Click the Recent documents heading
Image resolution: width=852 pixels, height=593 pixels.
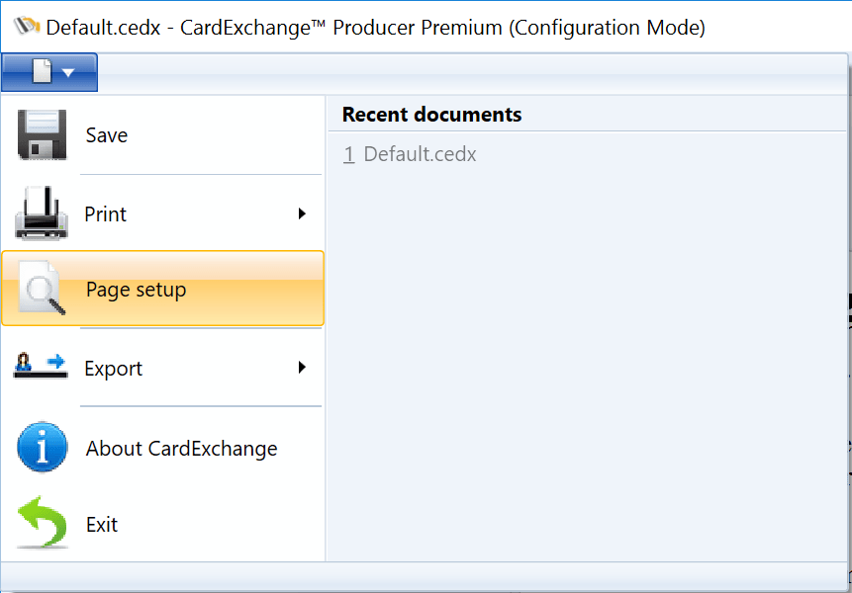pyautogui.click(x=431, y=115)
